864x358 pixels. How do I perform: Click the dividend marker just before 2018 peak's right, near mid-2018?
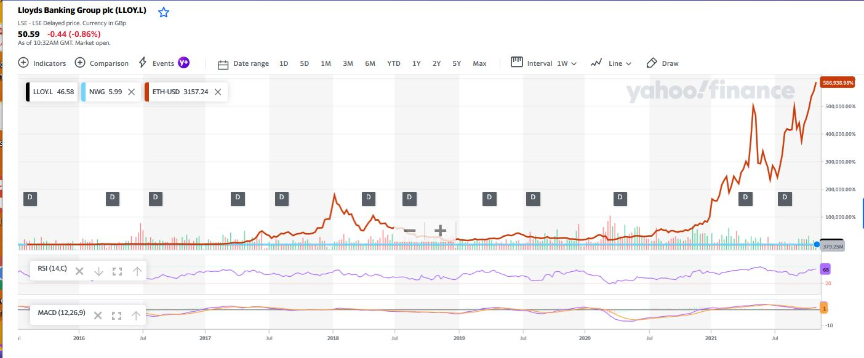tap(368, 197)
